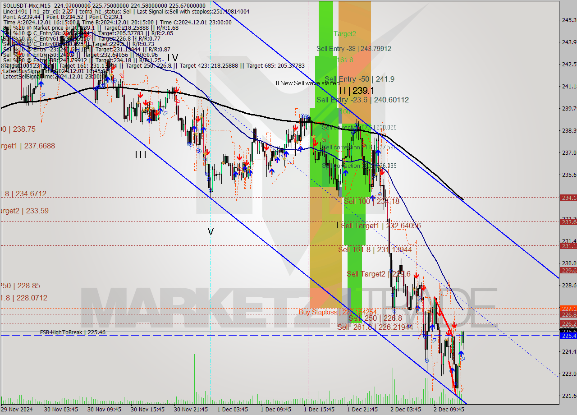Image resolution: width=577 pixels, height=415 pixels.
Task: Click the 'I I | 239.1' wave label
Action: (357, 90)
